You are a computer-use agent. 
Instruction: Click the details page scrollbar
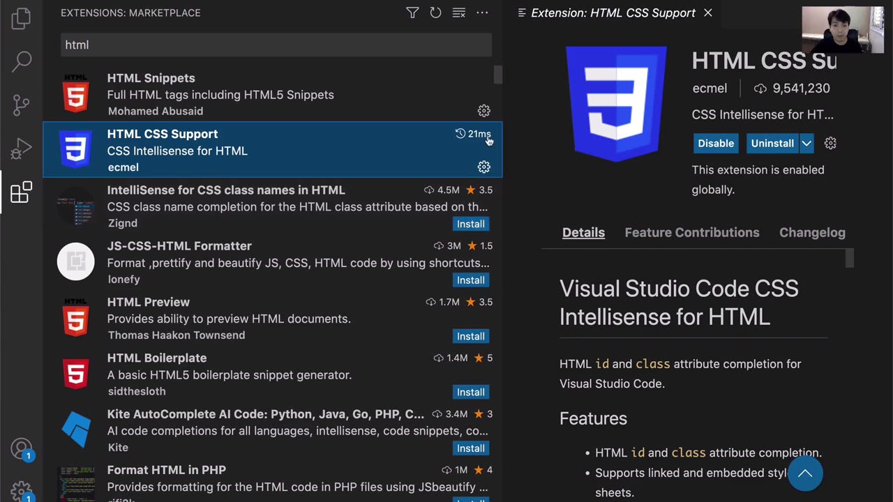[x=849, y=259]
